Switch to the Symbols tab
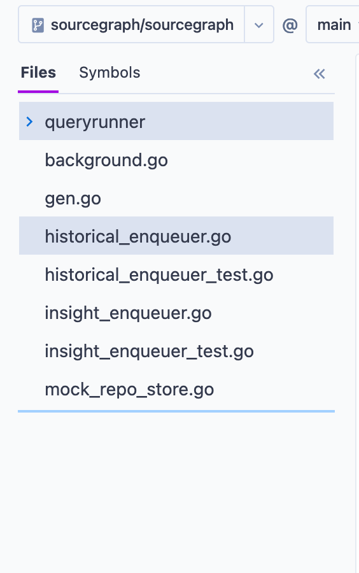The height and width of the screenshot is (573, 359). [109, 73]
